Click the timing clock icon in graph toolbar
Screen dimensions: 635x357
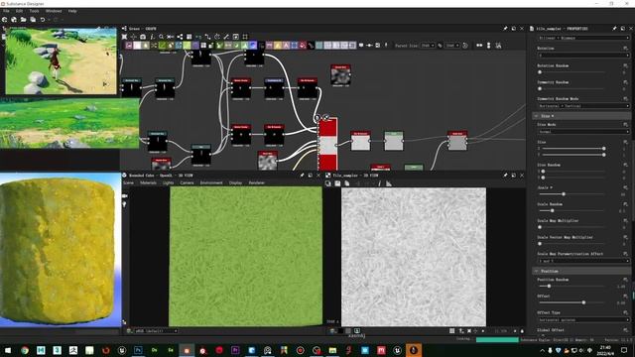[217, 37]
